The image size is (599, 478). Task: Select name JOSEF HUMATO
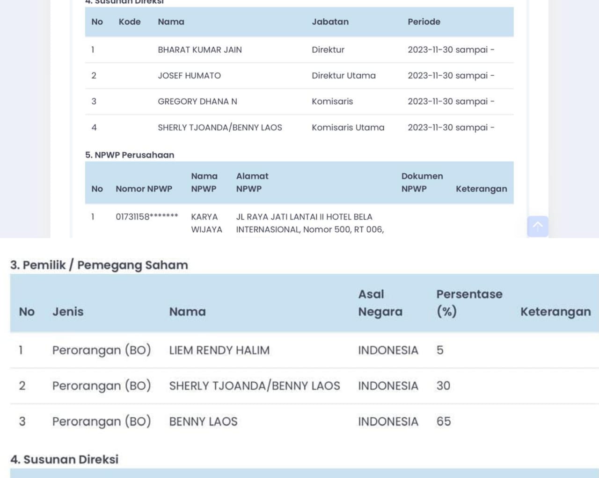[189, 76]
